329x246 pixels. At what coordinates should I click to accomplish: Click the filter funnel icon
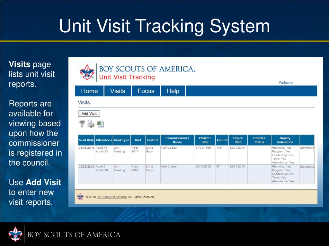pyautogui.click(x=82, y=124)
